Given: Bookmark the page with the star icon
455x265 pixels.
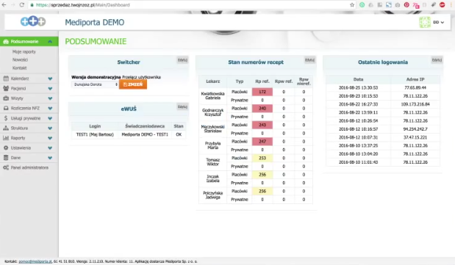Looking at the screenshot, I should point(352,5).
